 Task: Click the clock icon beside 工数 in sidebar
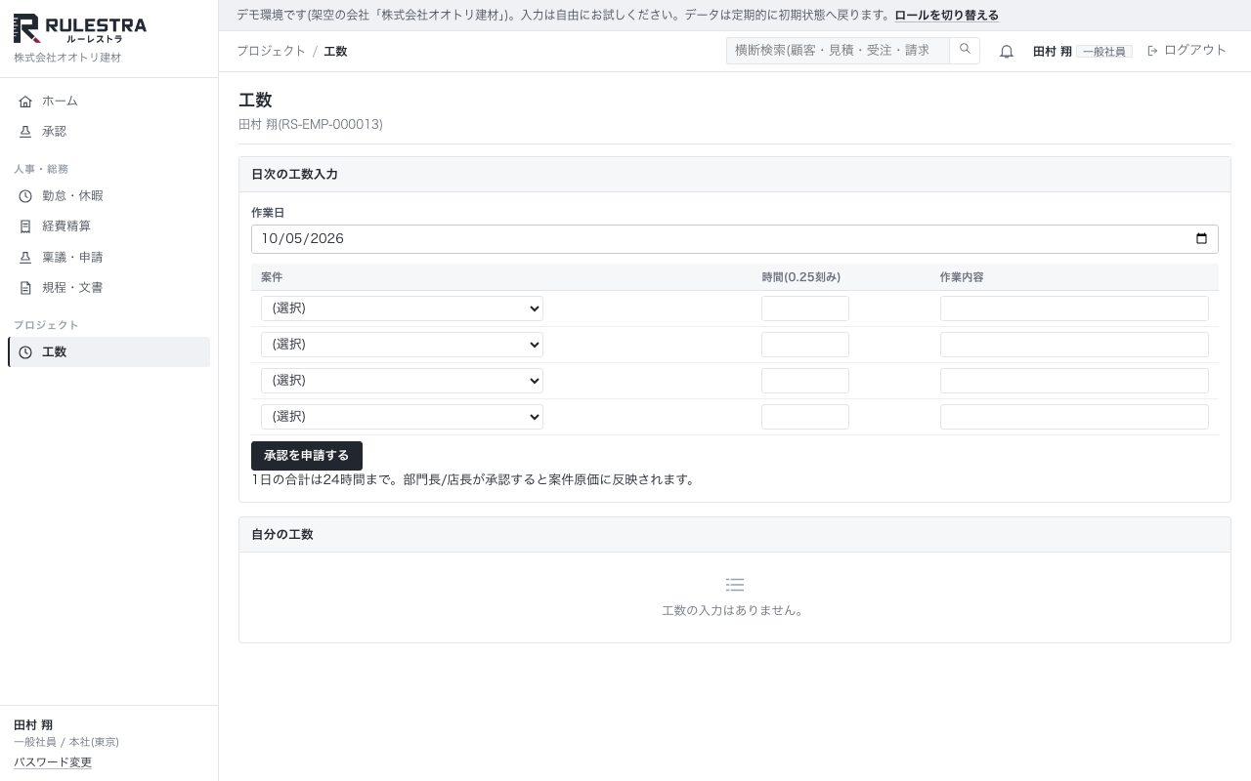(x=25, y=352)
